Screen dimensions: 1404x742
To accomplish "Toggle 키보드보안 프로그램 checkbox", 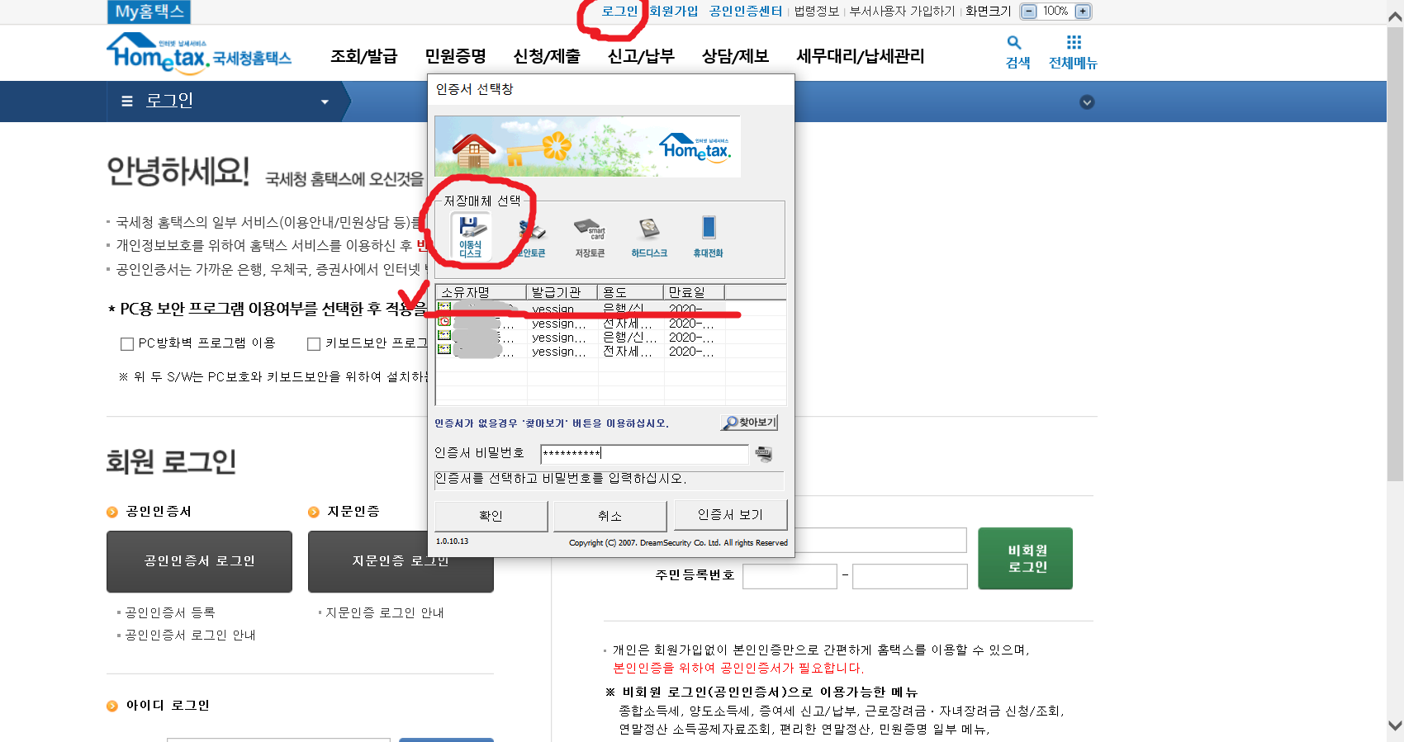I will point(314,344).
